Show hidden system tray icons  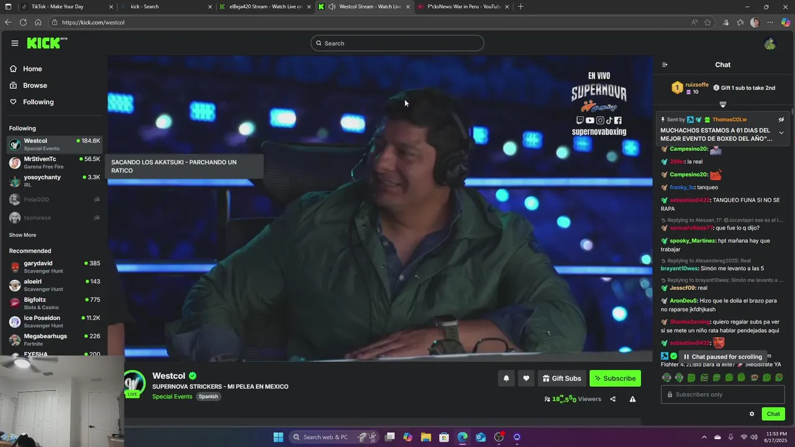pos(704,437)
